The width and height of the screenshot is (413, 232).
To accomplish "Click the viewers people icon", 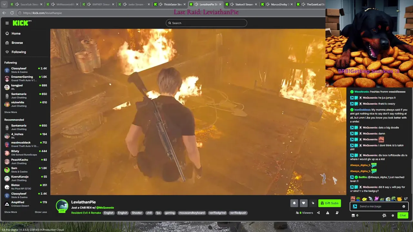I will click(297, 213).
